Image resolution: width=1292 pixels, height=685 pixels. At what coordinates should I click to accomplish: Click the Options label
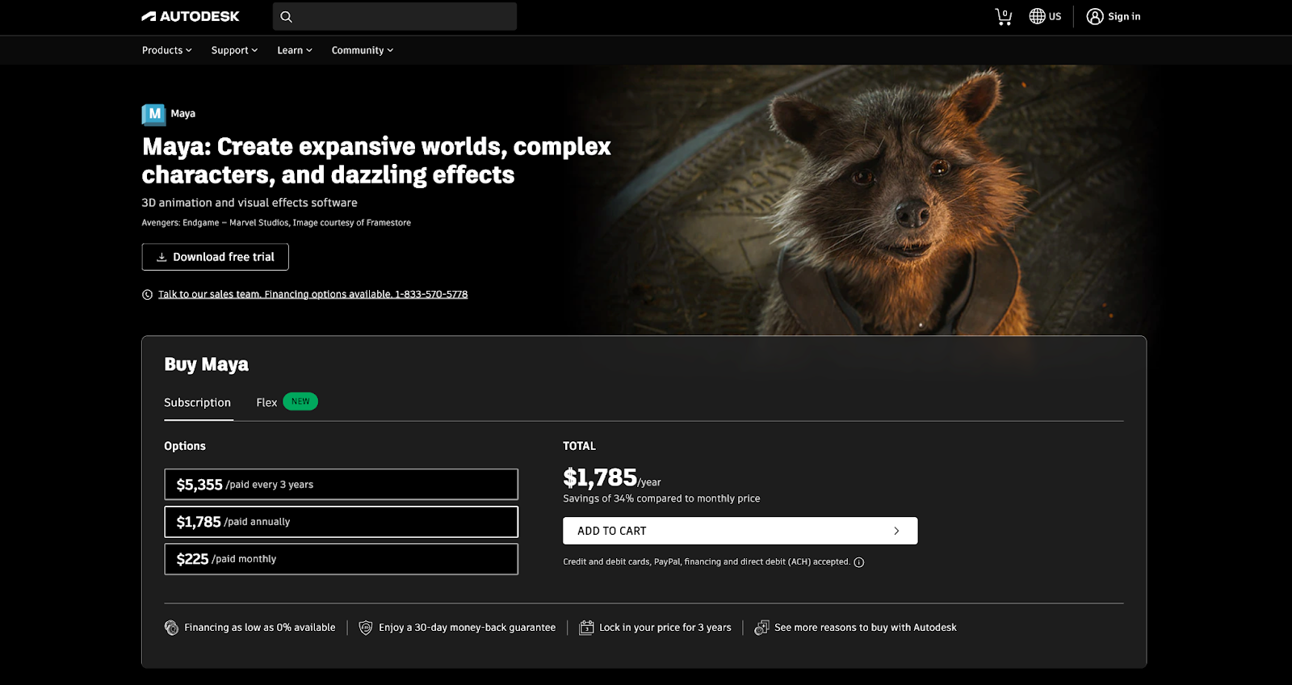185,446
